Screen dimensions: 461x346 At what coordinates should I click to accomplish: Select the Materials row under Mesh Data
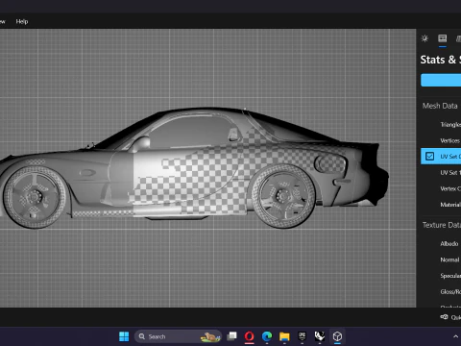tap(441, 205)
